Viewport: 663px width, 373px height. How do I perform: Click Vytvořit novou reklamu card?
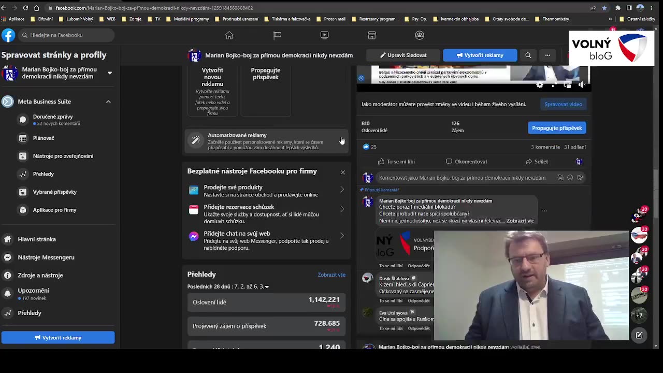coord(212,91)
